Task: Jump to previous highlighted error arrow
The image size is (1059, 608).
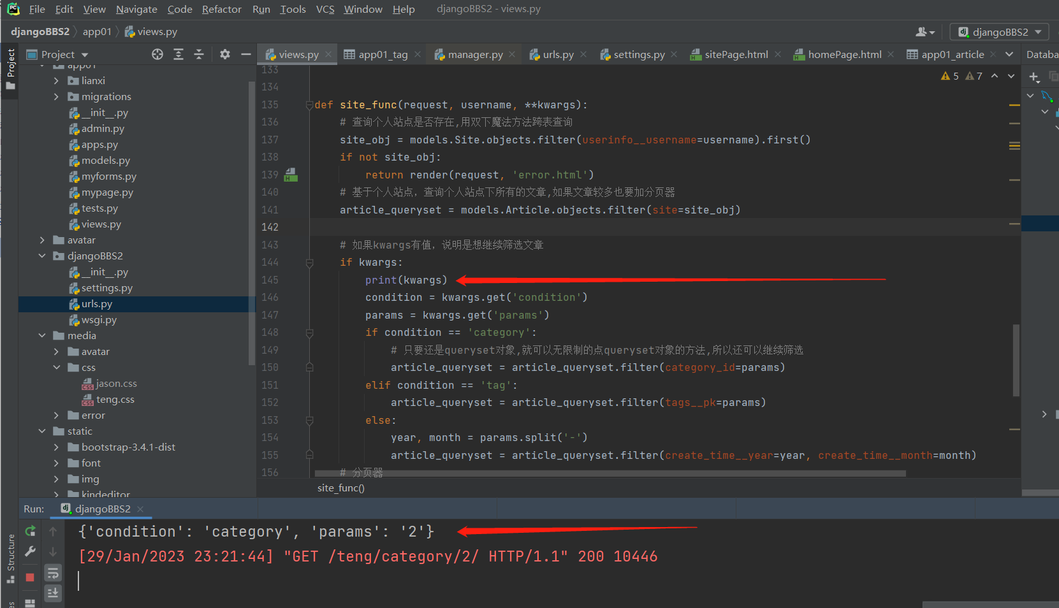Action: tap(995, 76)
